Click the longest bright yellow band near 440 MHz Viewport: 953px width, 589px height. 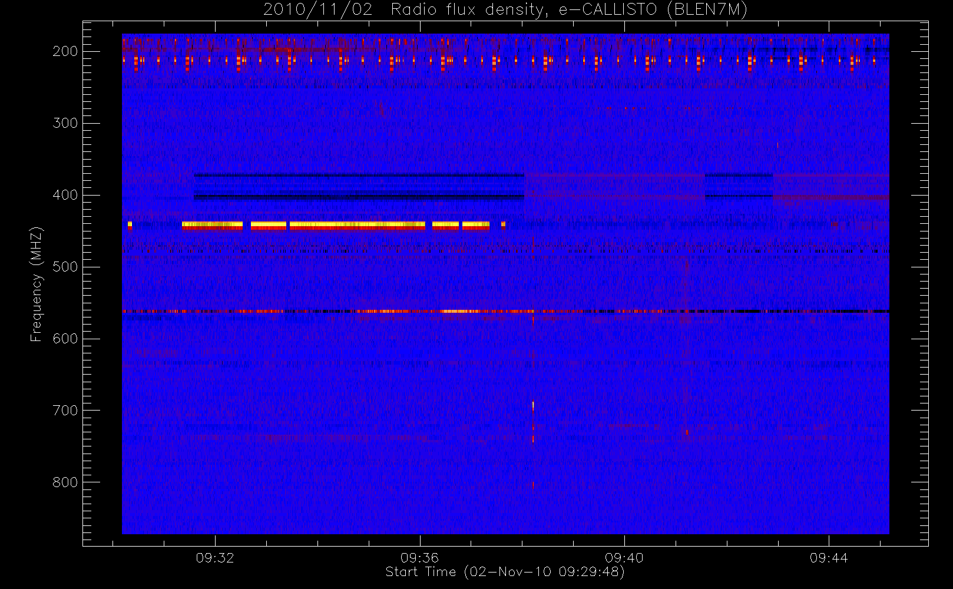tap(358, 224)
